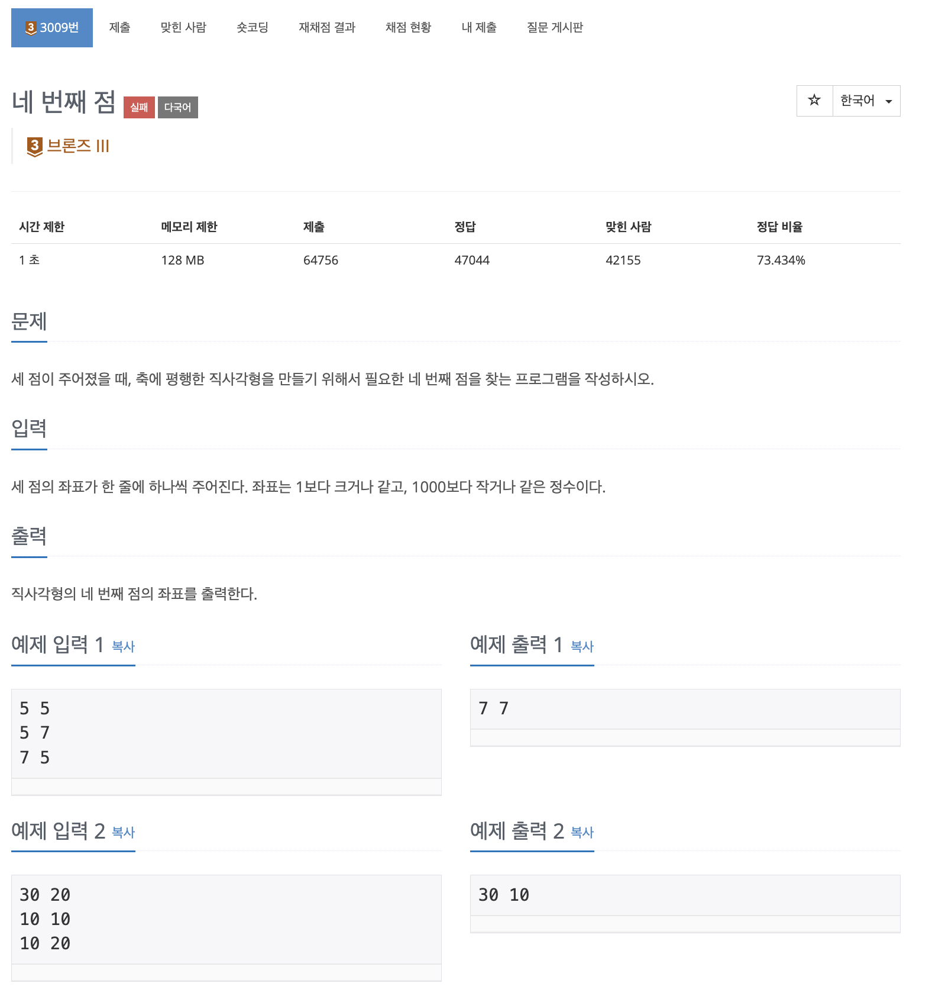Open the 질문 게시판 tab

pyautogui.click(x=555, y=27)
